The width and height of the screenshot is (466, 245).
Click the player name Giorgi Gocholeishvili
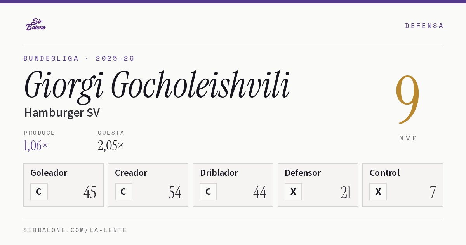click(157, 86)
